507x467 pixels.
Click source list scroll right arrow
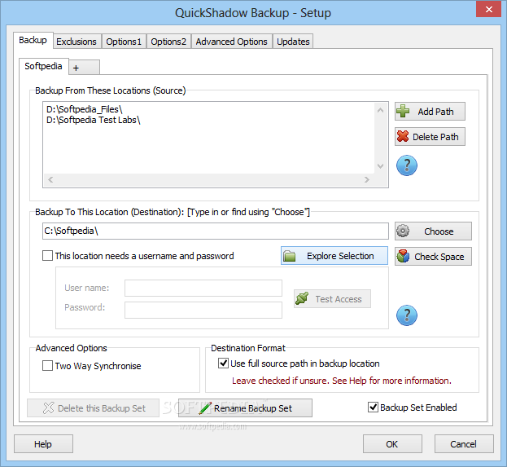367,179
